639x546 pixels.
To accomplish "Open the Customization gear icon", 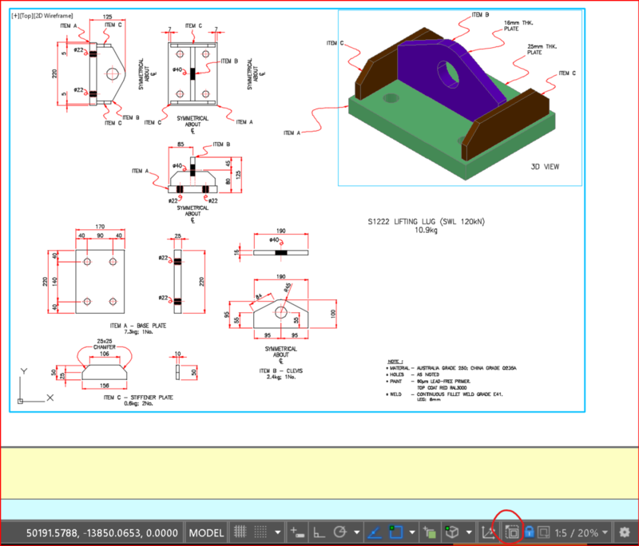I will [625, 532].
